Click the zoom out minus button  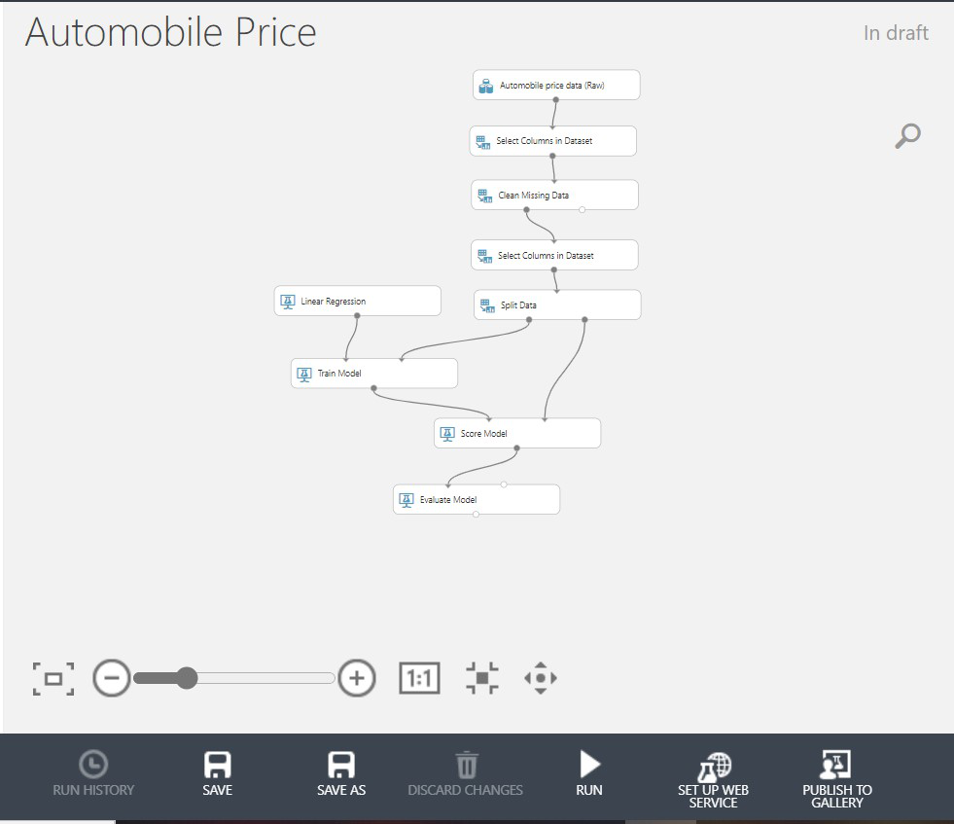click(112, 678)
